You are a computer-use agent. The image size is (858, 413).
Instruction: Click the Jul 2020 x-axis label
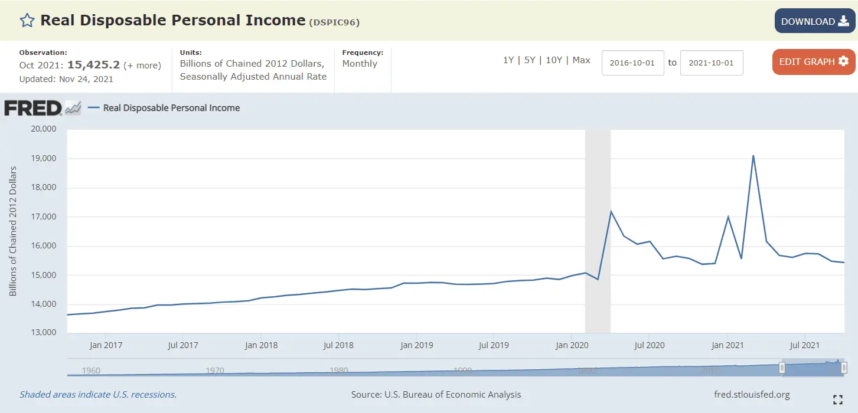(649, 345)
